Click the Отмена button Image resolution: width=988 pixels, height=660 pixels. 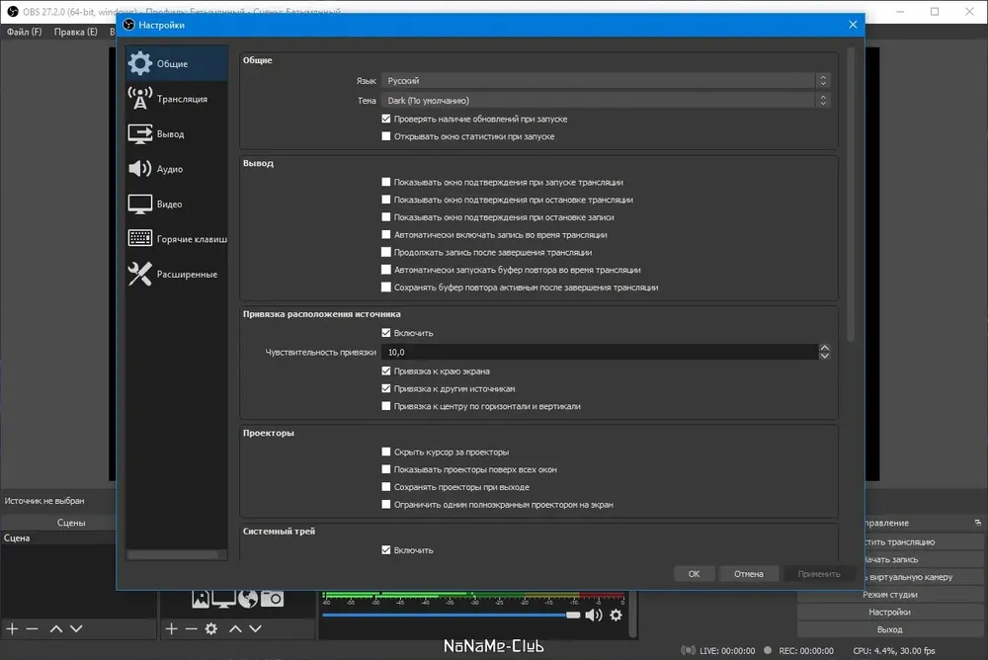[749, 574]
